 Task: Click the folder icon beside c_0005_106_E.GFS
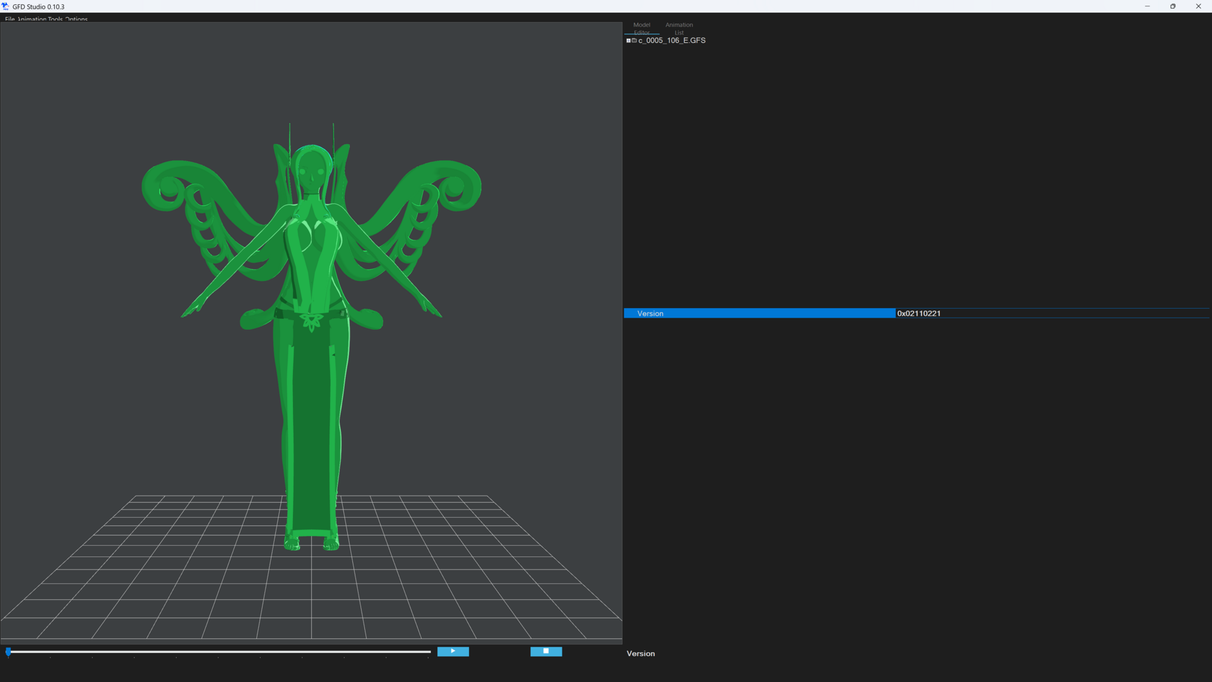pos(634,40)
